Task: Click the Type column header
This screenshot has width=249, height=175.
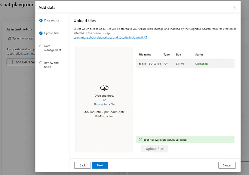Action: pos(166,55)
